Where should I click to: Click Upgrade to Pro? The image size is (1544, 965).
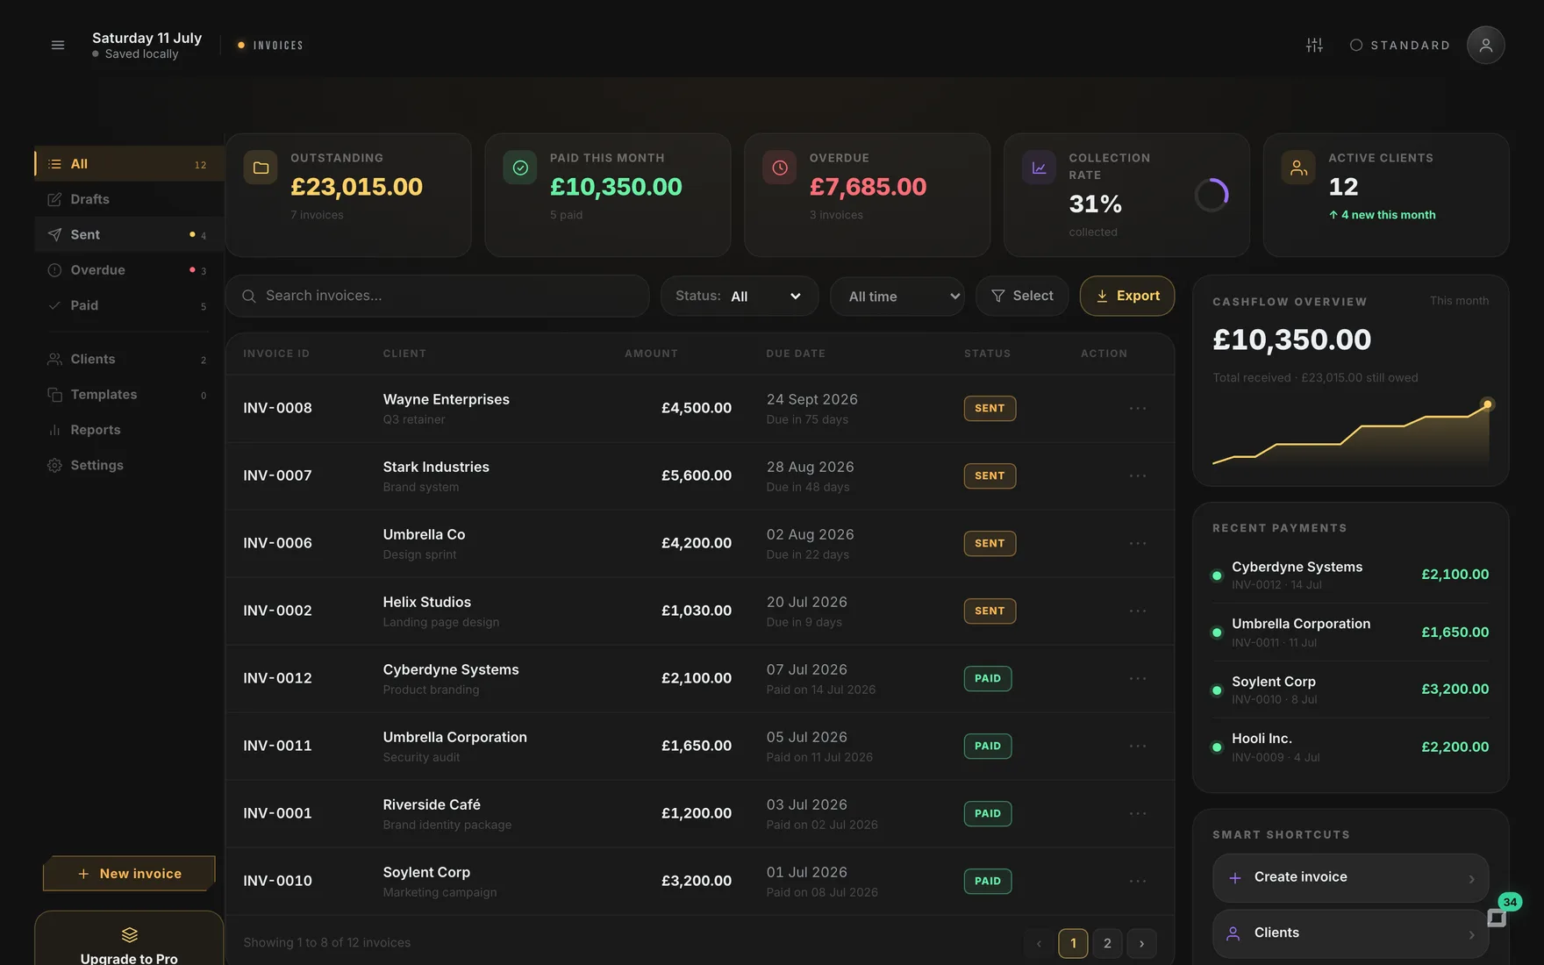(x=129, y=939)
